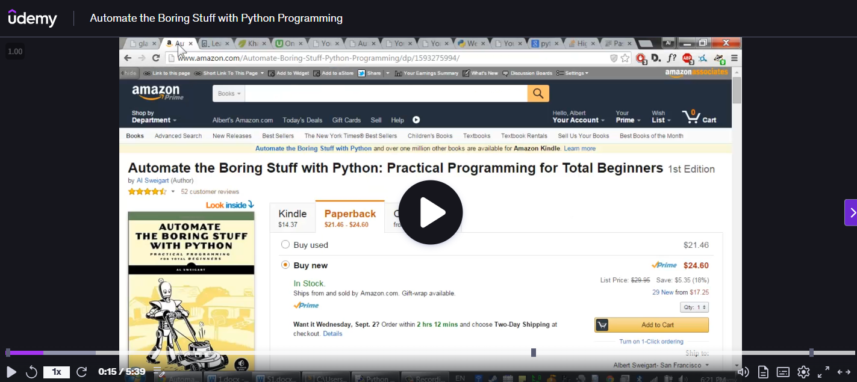
Task: Click the Add to Cart button
Action: (x=652, y=325)
